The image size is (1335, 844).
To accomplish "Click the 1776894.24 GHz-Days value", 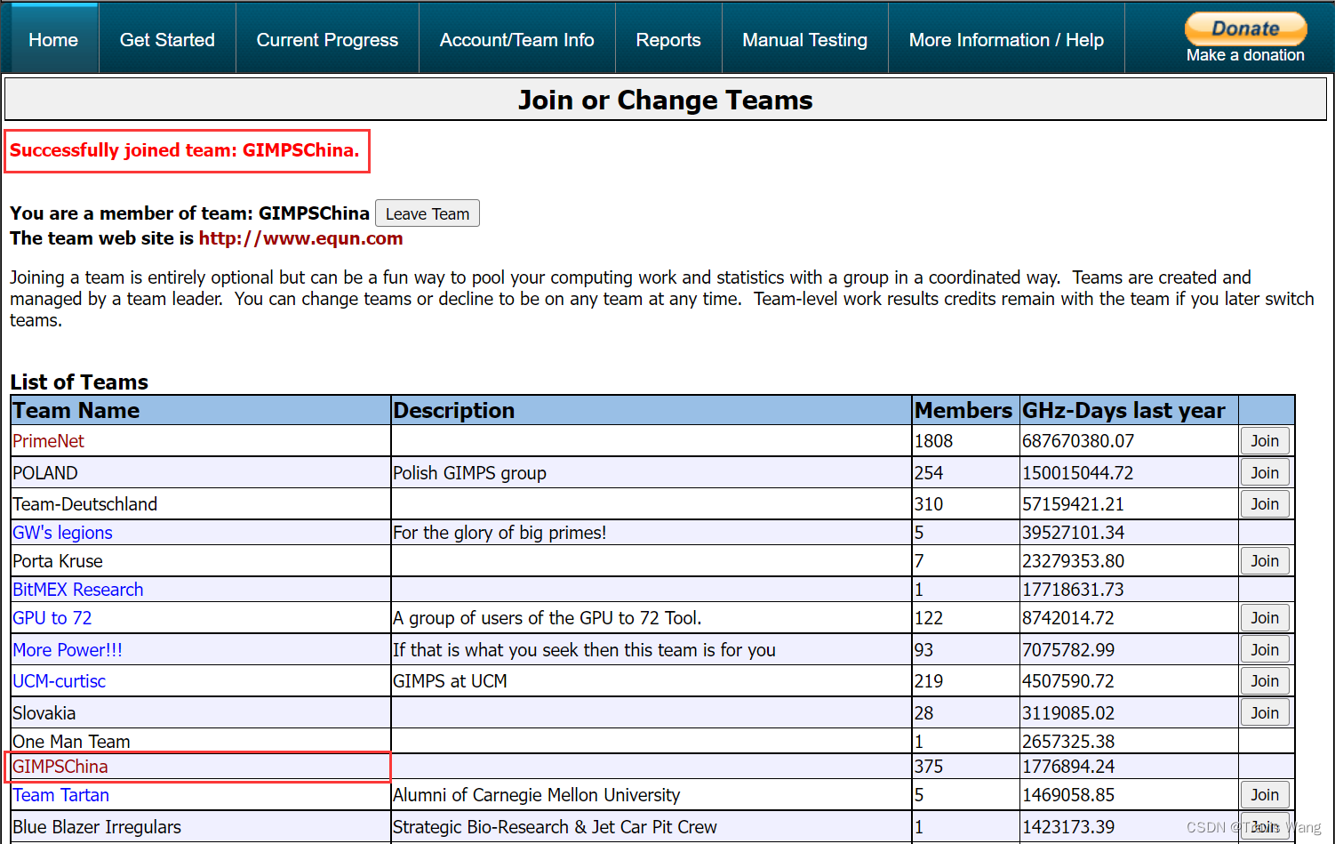I will pyautogui.click(x=1068, y=767).
